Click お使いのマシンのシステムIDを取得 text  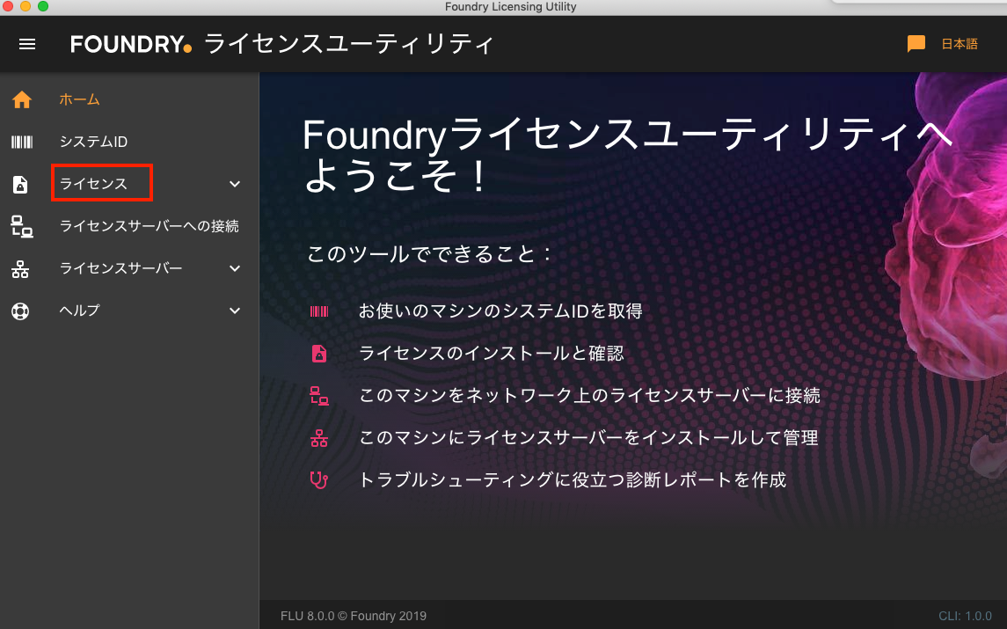click(500, 311)
